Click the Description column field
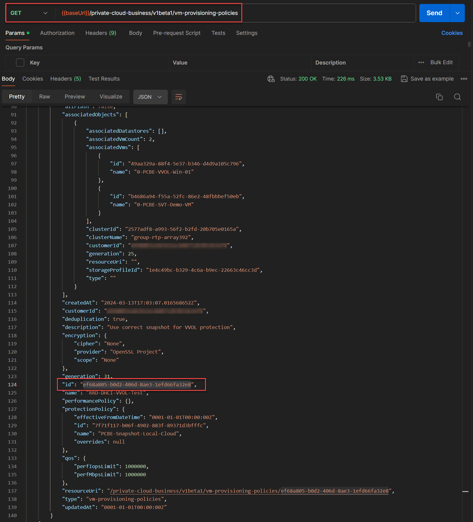Screen dimensions: 473x522 click(x=362, y=62)
